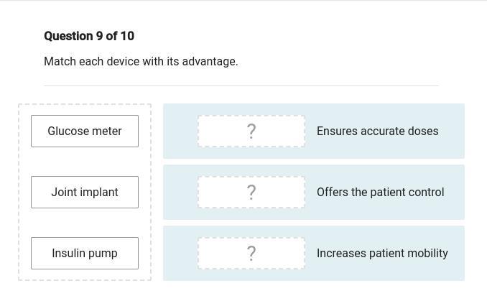Click the Ensures accurate doses label
This screenshot has width=487, height=296.
click(x=377, y=131)
